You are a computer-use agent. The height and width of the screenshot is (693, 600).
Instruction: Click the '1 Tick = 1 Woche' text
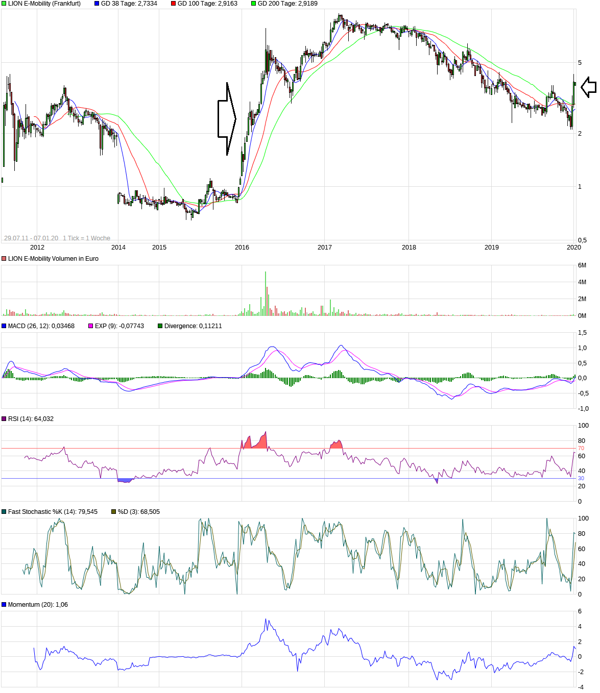click(86, 238)
